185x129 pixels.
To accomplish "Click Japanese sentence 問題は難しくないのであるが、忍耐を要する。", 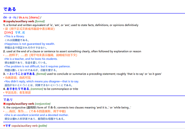I will click(31, 70).
